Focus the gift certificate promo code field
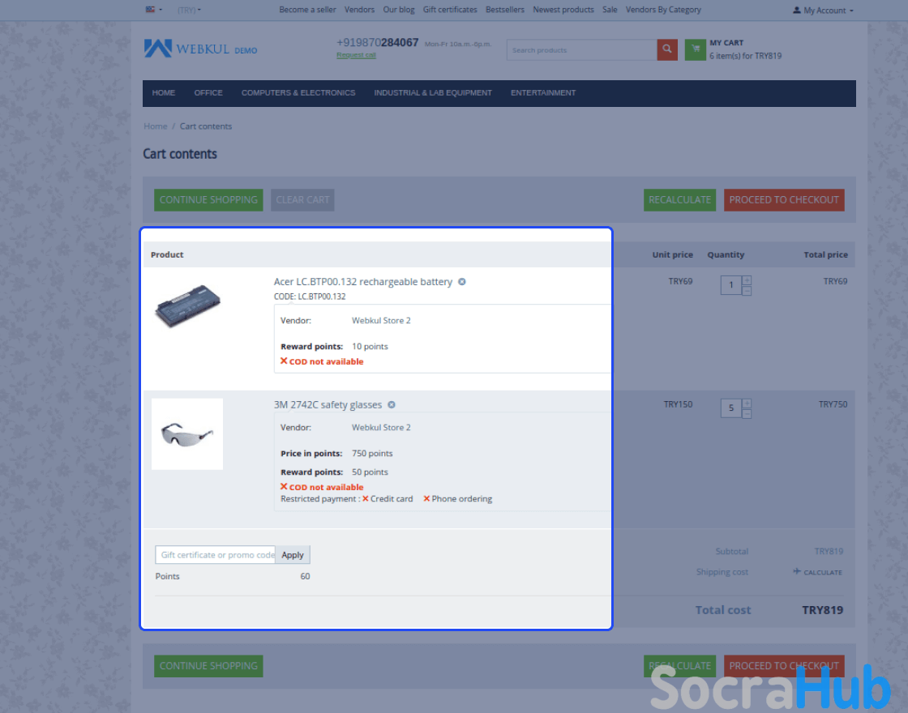 (216, 555)
